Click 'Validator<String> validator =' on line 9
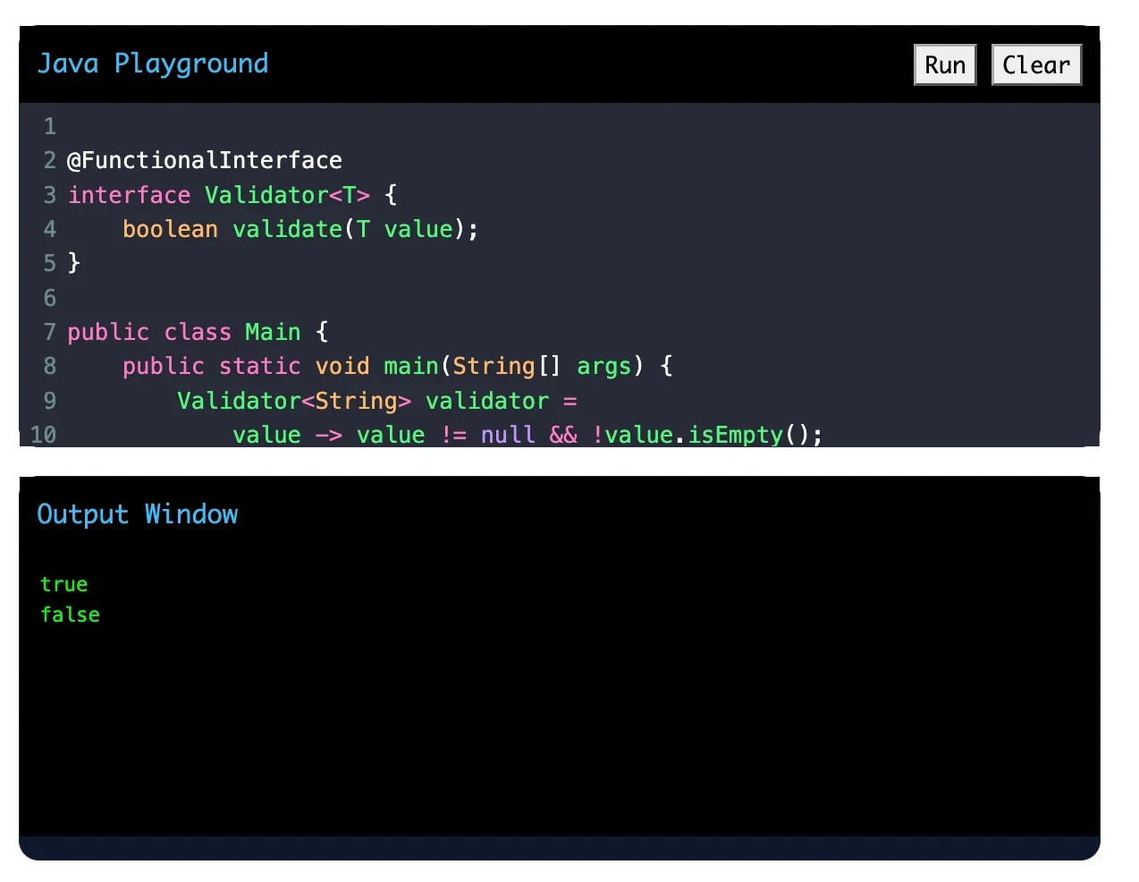Screen dimensions: 1139x882 pyautogui.click(x=377, y=401)
